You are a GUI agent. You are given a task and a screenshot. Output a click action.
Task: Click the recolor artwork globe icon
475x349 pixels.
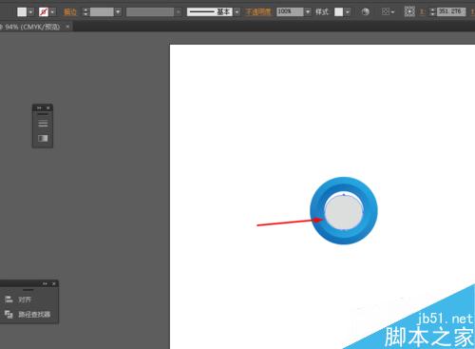pos(365,12)
